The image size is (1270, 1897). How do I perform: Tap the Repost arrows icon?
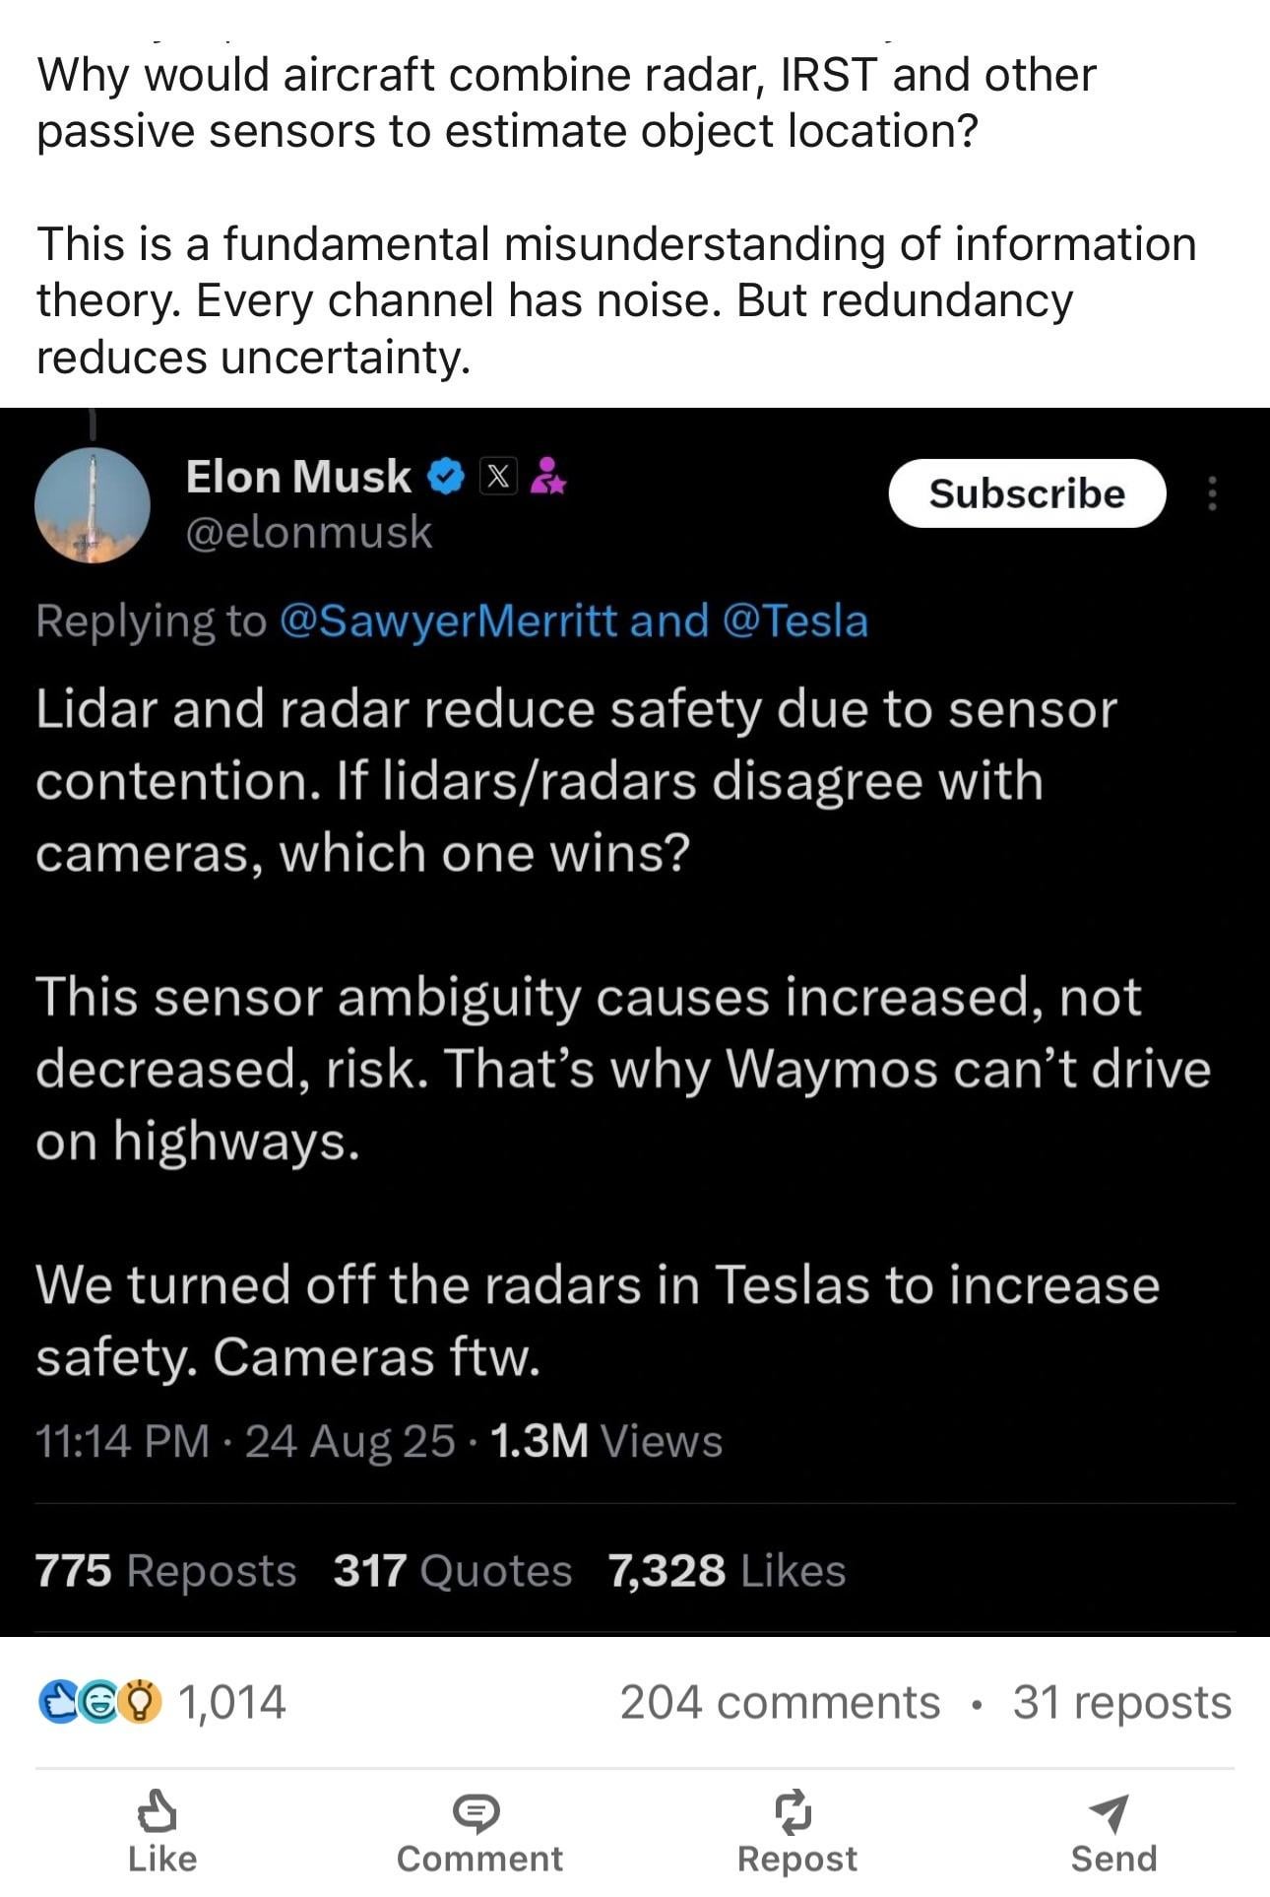pos(795,1811)
